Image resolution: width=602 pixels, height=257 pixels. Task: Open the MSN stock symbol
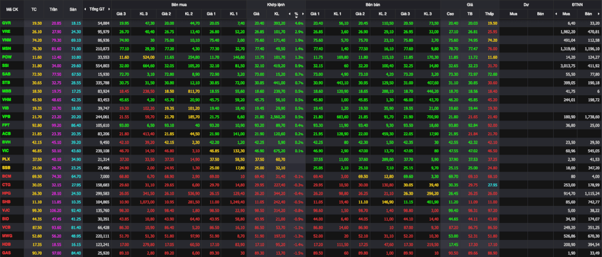(x=6, y=48)
